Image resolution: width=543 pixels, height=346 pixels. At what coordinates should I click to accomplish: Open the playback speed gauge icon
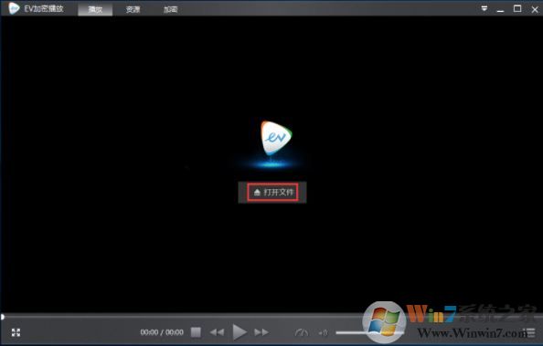coord(302,333)
